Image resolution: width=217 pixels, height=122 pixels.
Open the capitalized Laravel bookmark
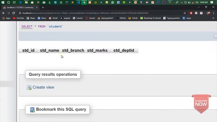(x=78, y=18)
